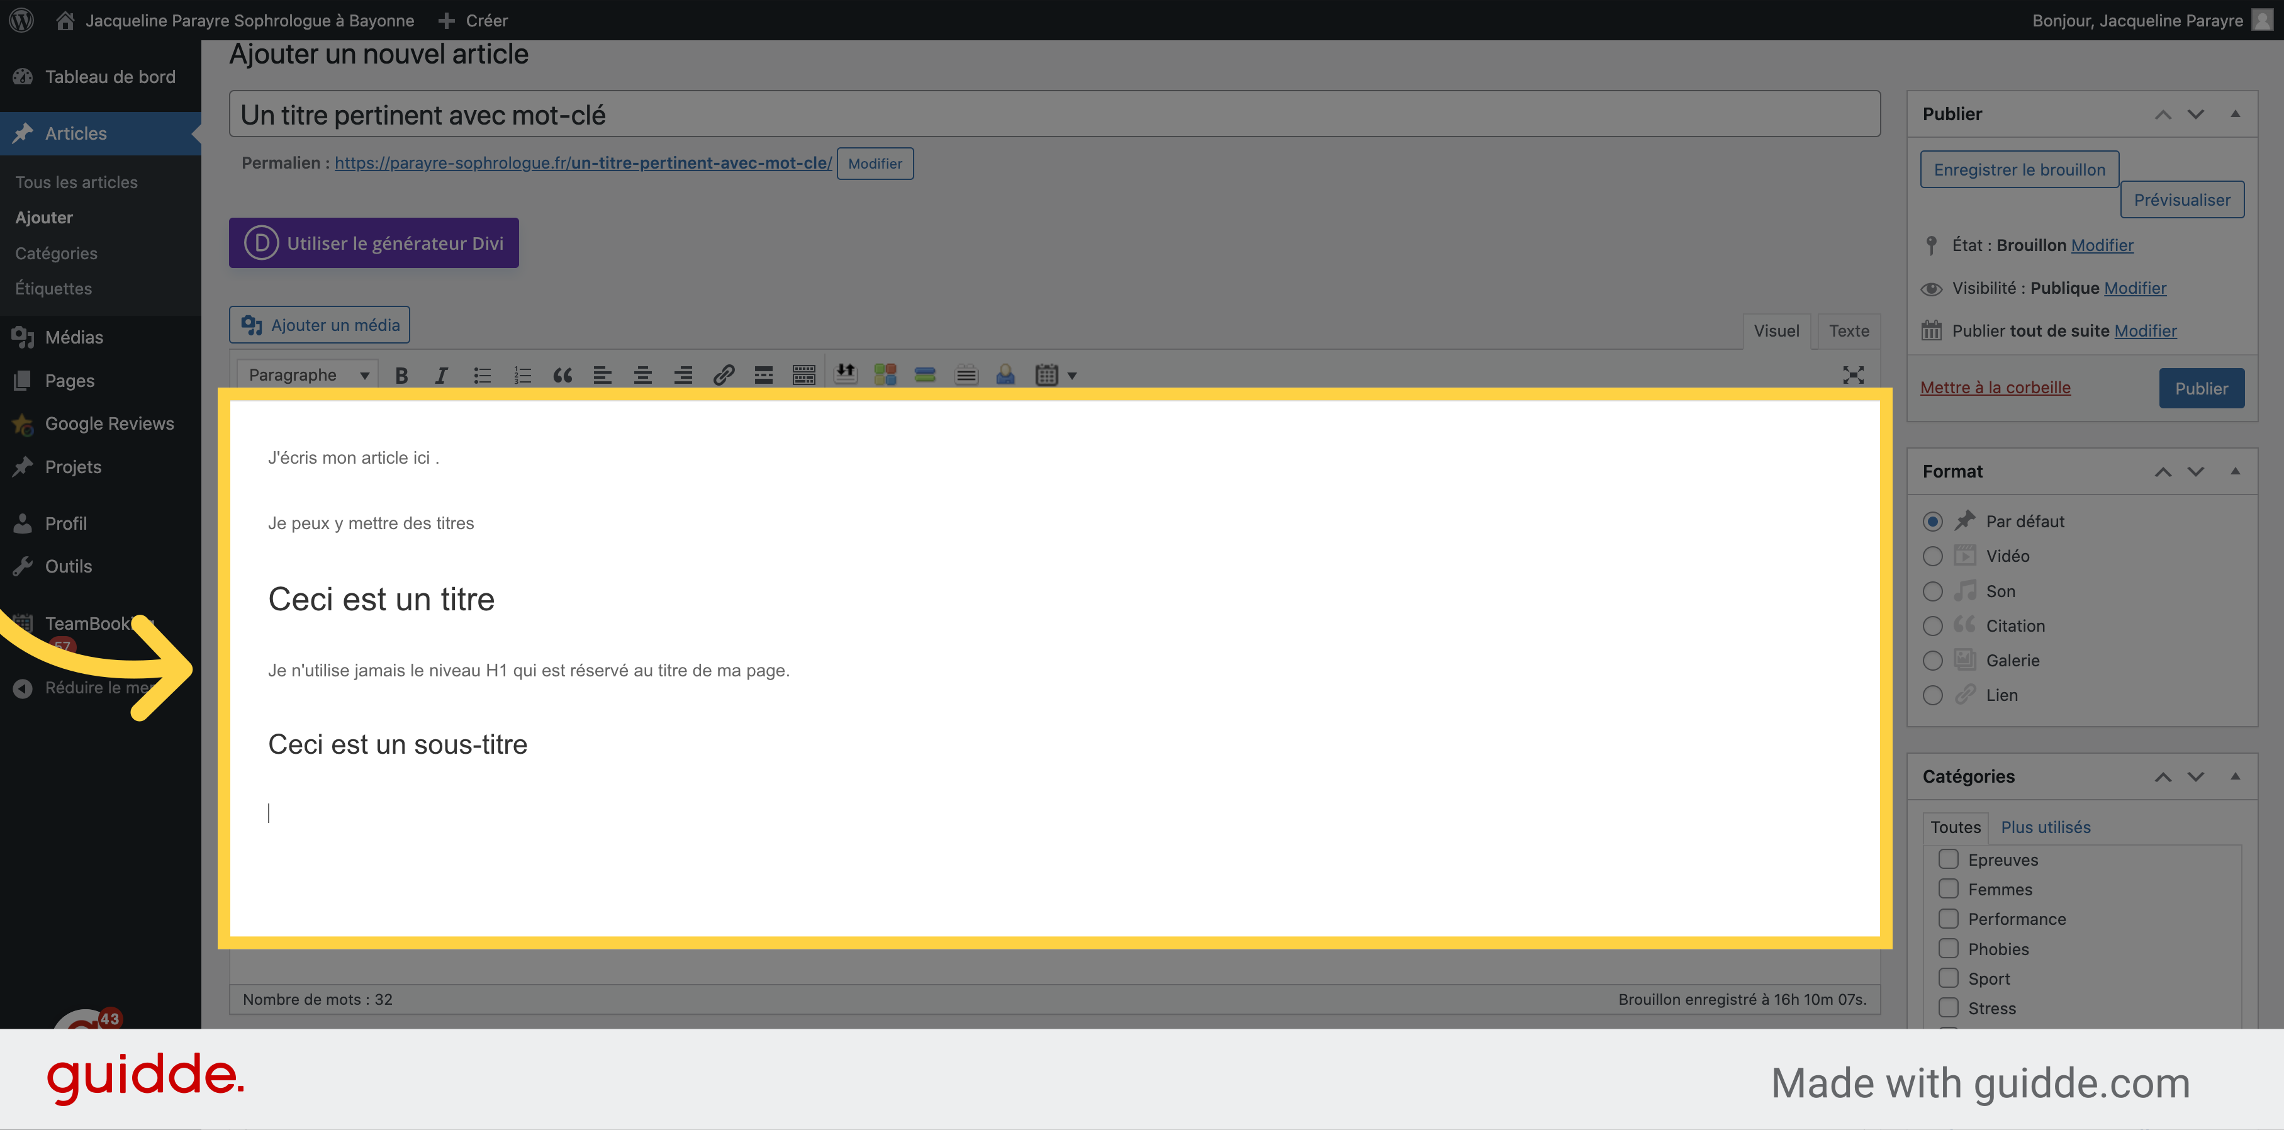Screen dimensions: 2284x1130
Task: Select the Texte tab
Action: [x=1849, y=329]
